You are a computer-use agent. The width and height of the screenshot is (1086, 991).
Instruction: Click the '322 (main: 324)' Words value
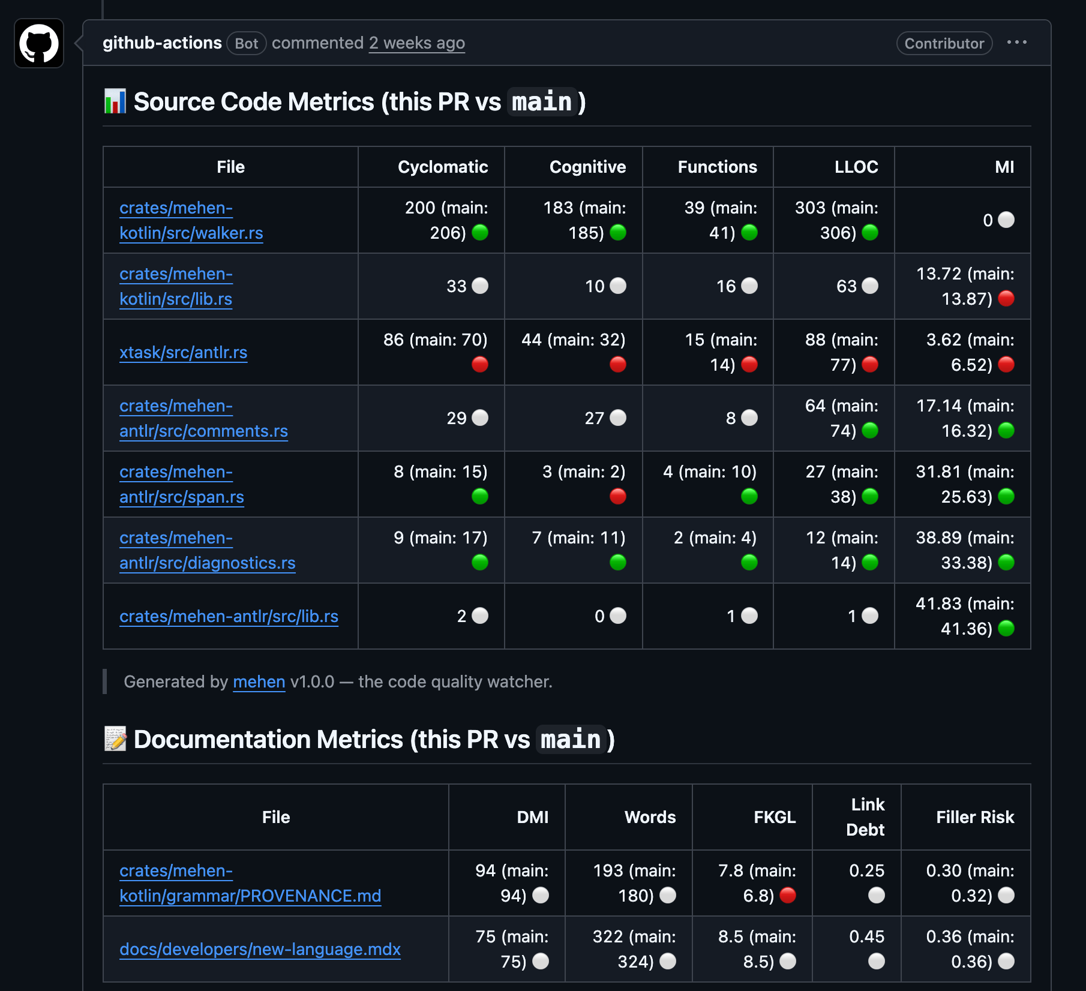[634, 949]
